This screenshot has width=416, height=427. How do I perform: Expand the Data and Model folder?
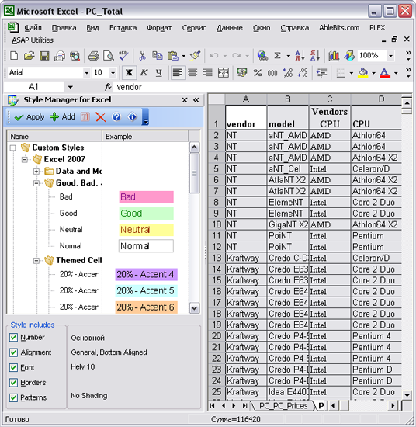click(36, 172)
